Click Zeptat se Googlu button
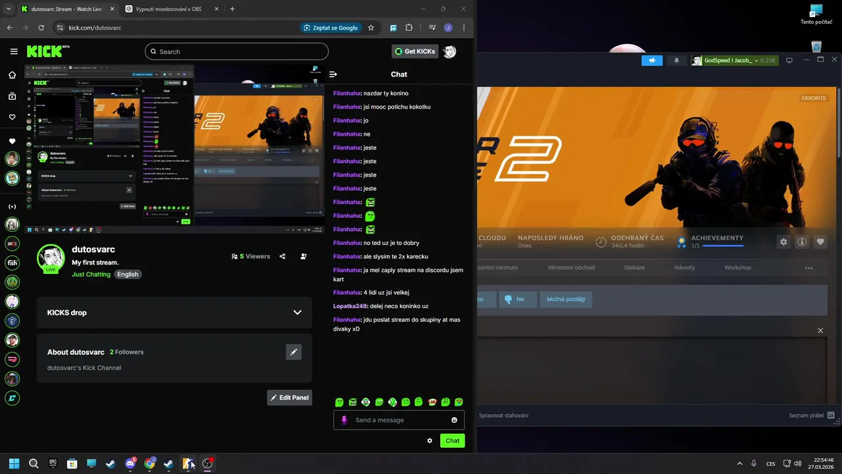The image size is (842, 474). click(330, 28)
